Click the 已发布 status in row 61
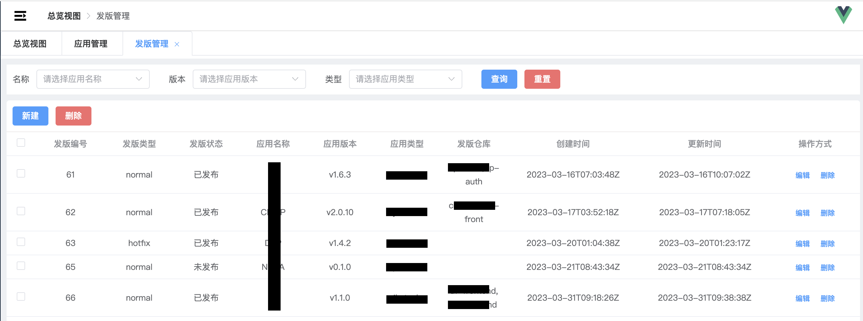863x321 pixels. pos(206,175)
